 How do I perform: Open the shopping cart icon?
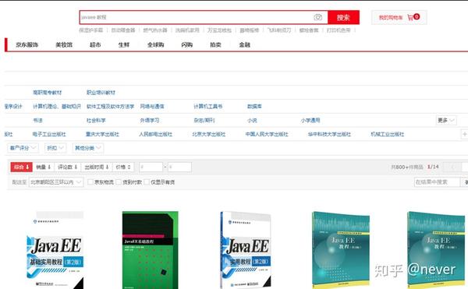[x=411, y=17]
